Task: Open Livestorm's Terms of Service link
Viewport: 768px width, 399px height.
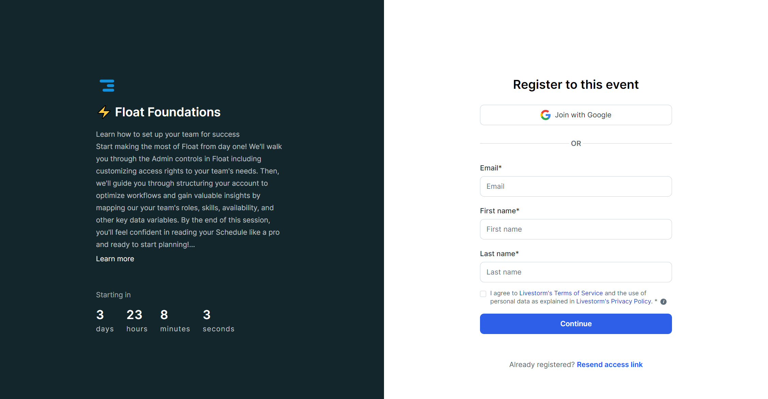Action: coord(561,293)
